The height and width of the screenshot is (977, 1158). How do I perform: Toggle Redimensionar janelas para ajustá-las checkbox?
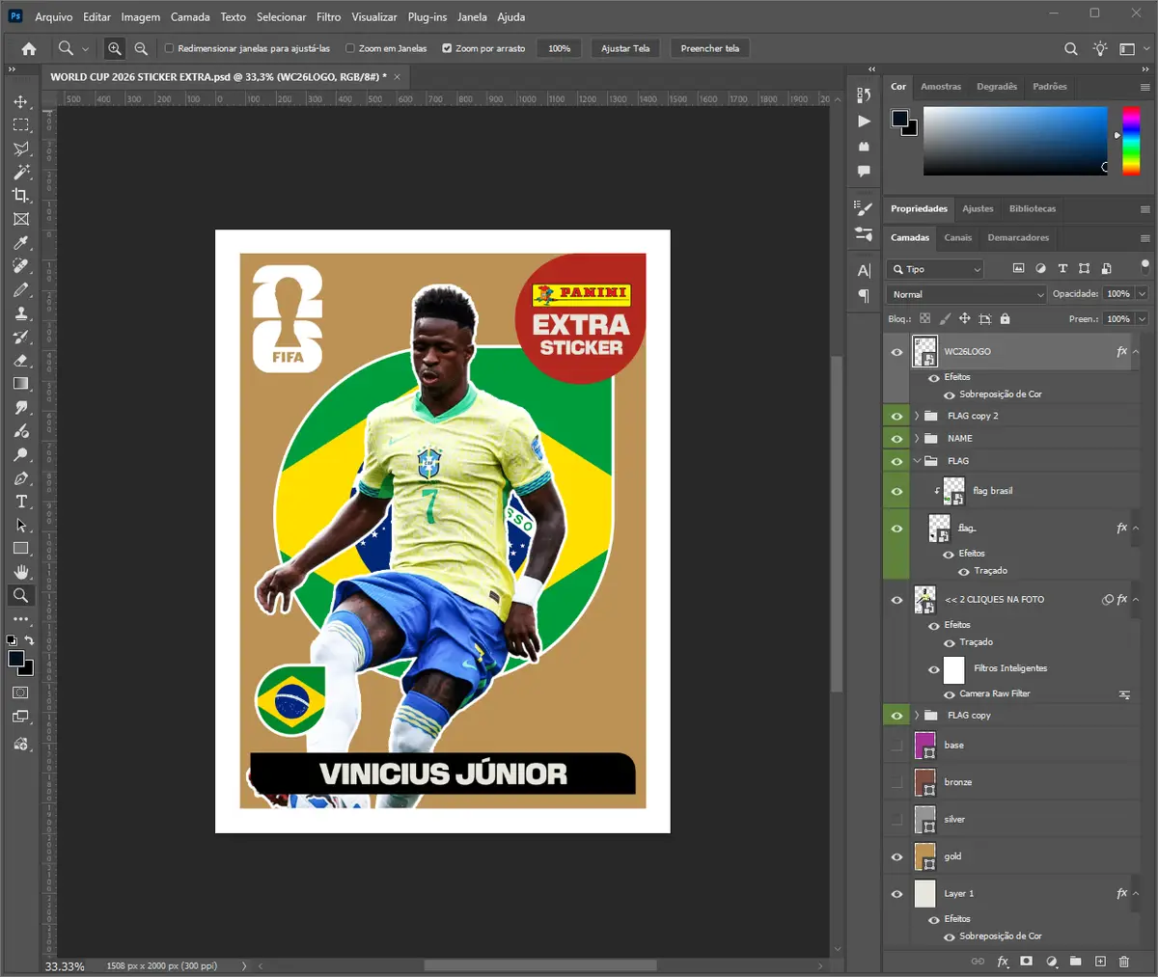(x=170, y=48)
